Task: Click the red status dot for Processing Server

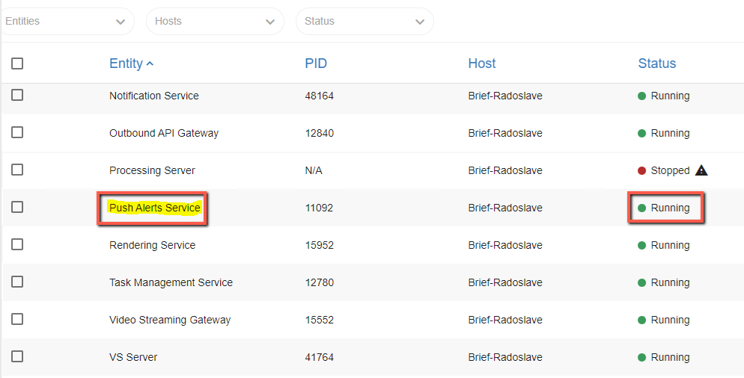Action: coord(642,170)
